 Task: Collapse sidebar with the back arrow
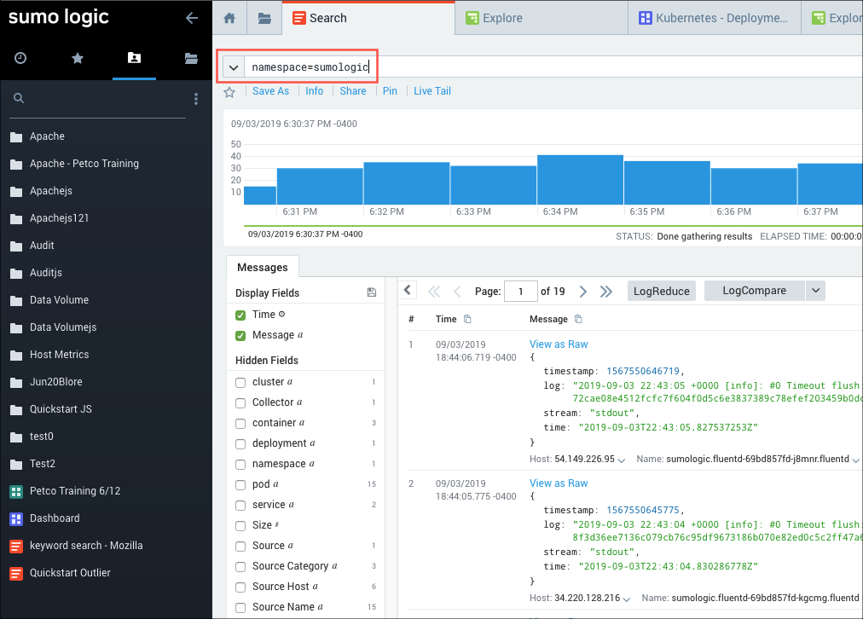pos(192,18)
